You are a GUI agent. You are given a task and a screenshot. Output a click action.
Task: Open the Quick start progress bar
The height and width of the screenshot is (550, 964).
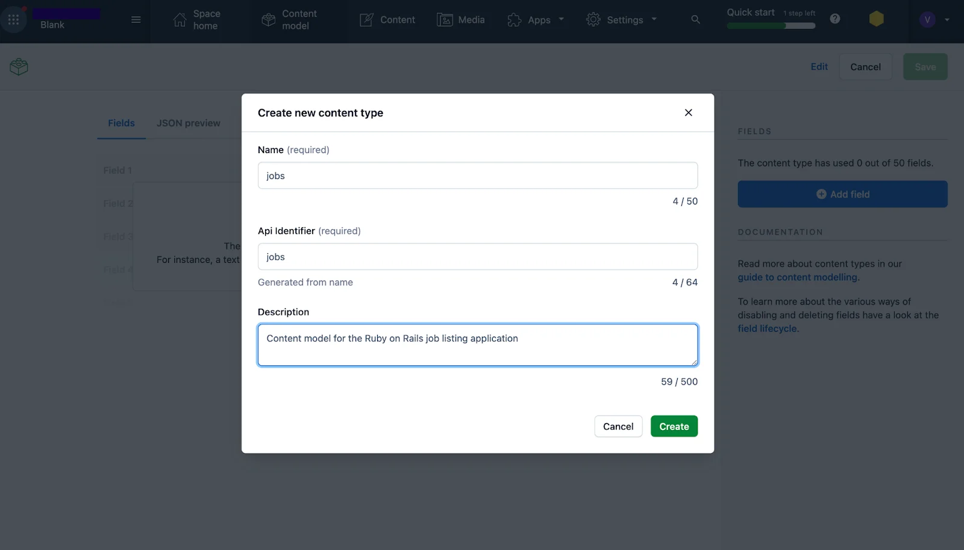(771, 26)
